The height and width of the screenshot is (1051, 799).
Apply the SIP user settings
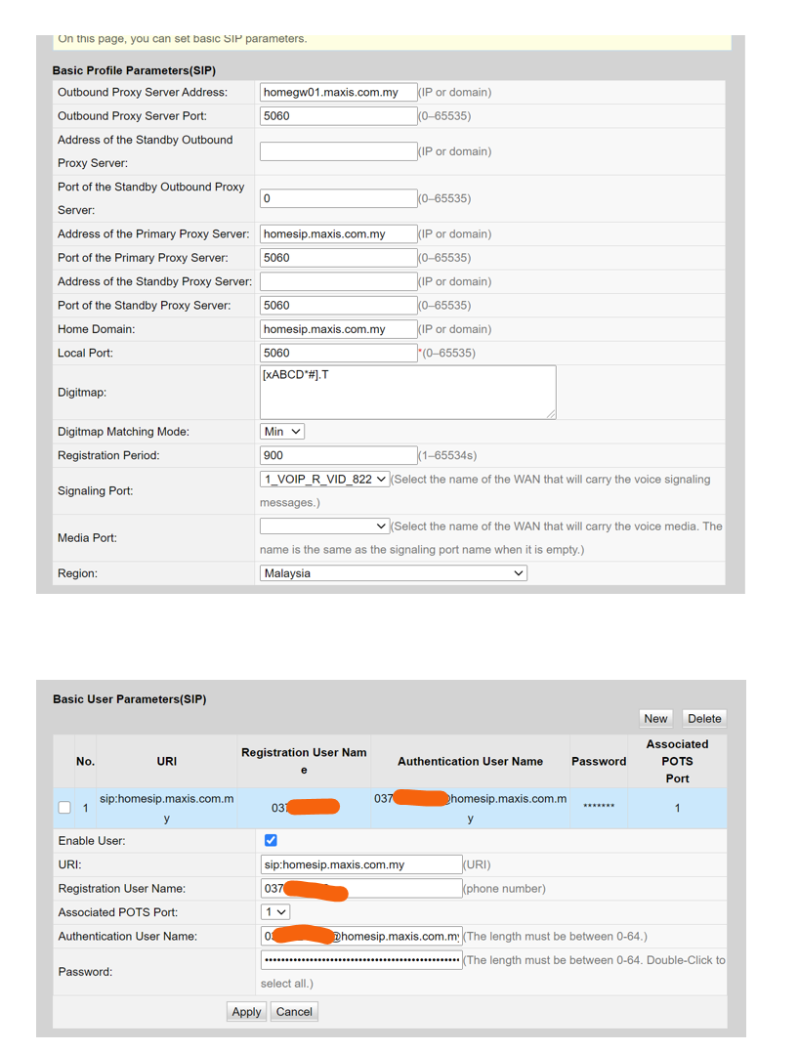(247, 1012)
